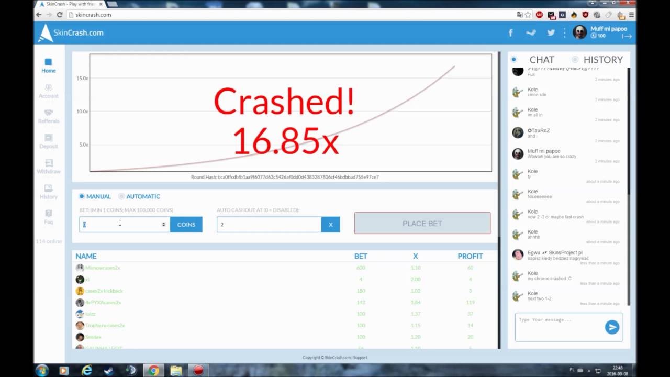Click the Support footer link
Screen dimensions: 670x377
pyautogui.click(x=360, y=358)
